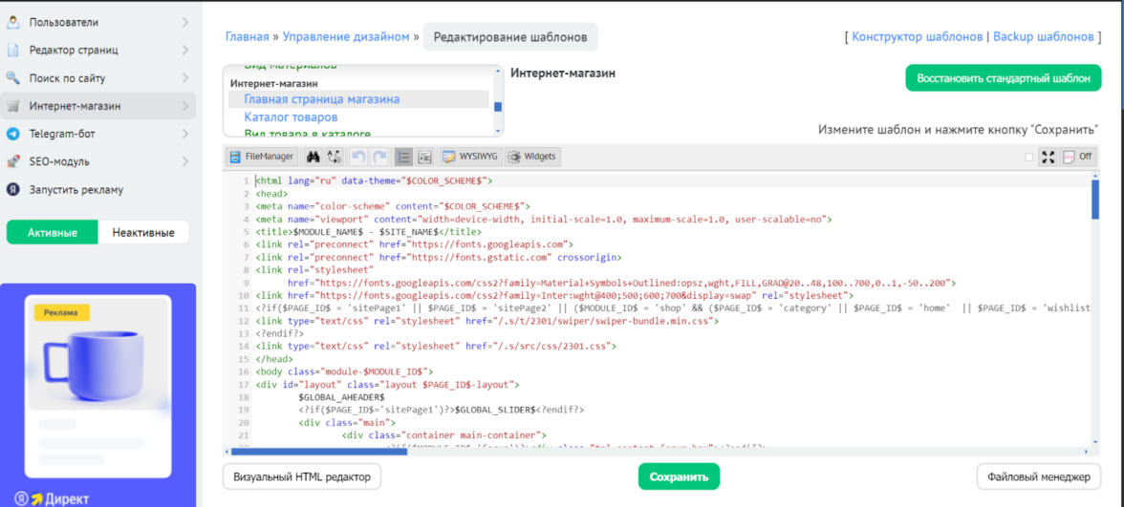Open the Конструктор шаблонов link

pyautogui.click(x=917, y=36)
